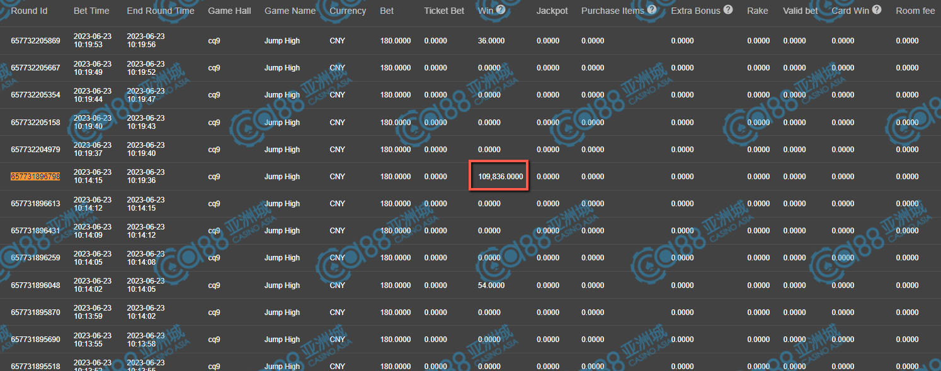Image resolution: width=941 pixels, height=371 pixels.
Task: Select bet time 2023-06-23 10:14:09
Action: tap(93, 231)
